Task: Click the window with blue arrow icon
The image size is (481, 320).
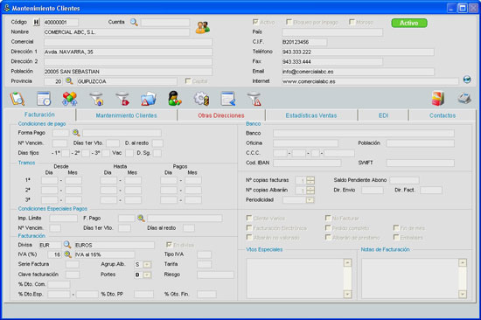Action: tap(228, 99)
